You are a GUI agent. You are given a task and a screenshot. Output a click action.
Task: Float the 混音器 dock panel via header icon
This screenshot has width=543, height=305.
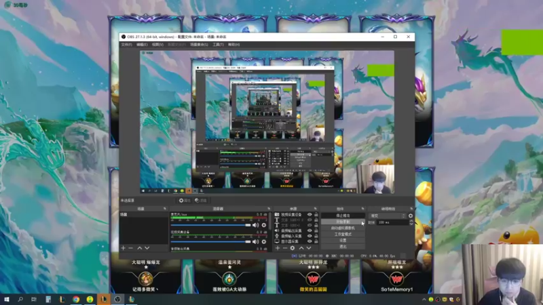[x=269, y=209]
